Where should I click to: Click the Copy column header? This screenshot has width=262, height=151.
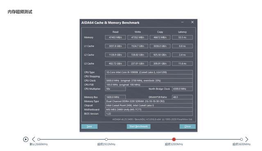pos(160,32)
